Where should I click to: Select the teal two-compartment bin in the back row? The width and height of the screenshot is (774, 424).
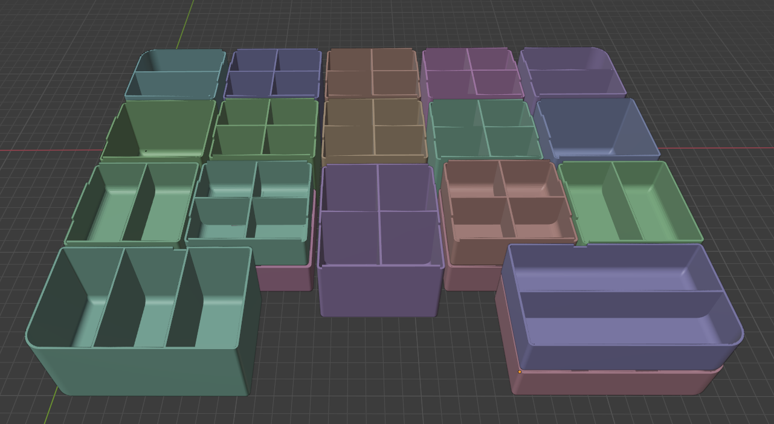[175, 72]
